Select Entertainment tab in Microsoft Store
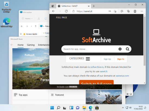Screen dimensions: 149x111 coord(44,45)
